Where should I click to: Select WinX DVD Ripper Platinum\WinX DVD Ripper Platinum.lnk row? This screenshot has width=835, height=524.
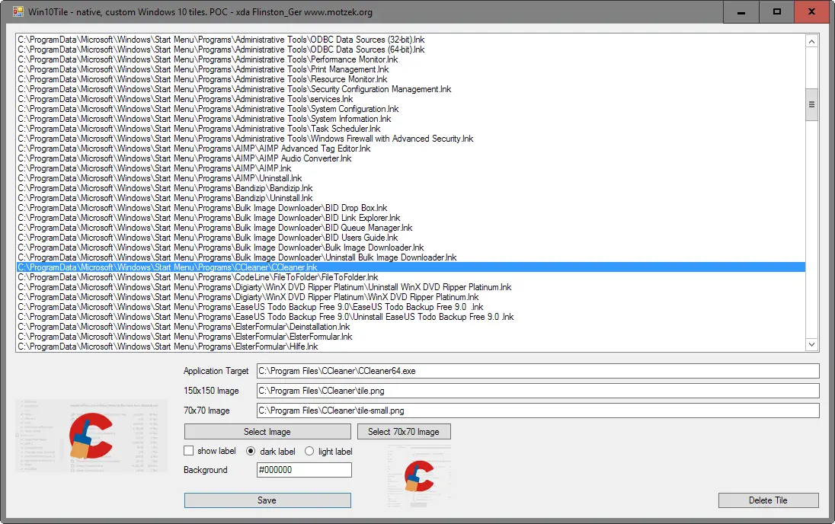411,297
